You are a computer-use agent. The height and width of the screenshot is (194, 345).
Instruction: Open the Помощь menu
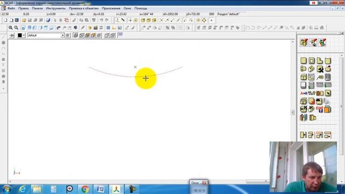[x=141, y=9]
